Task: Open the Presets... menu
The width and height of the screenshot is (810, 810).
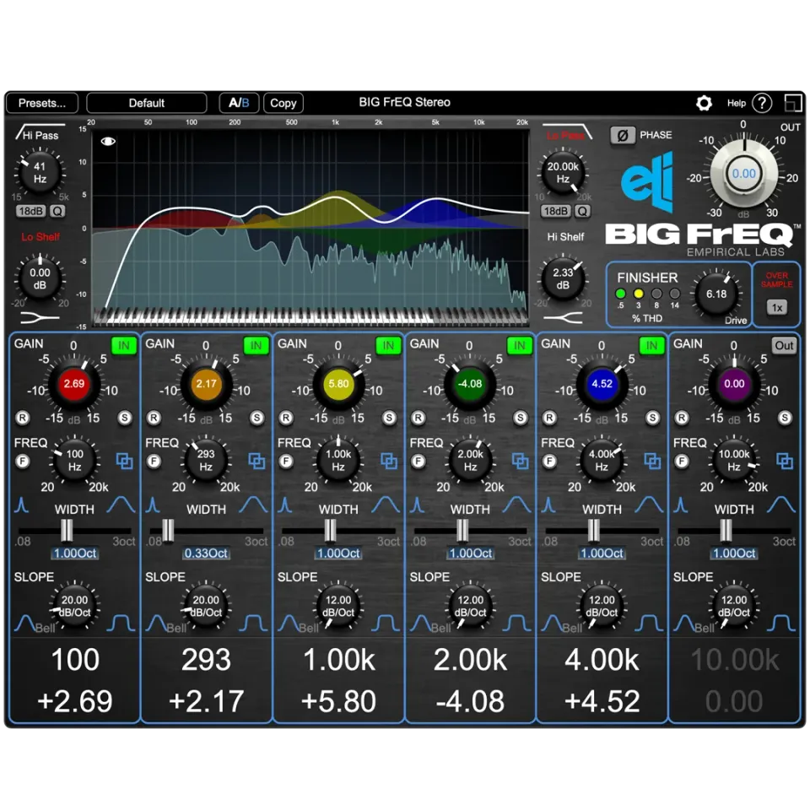Action: 42,103
